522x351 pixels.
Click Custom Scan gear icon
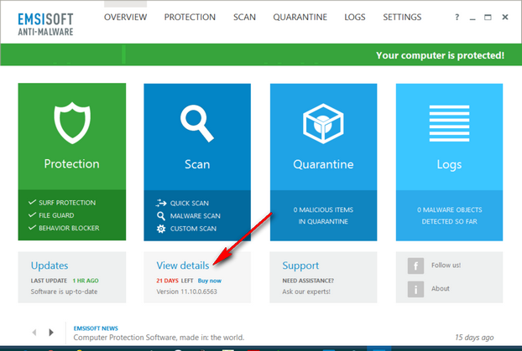pos(161,229)
